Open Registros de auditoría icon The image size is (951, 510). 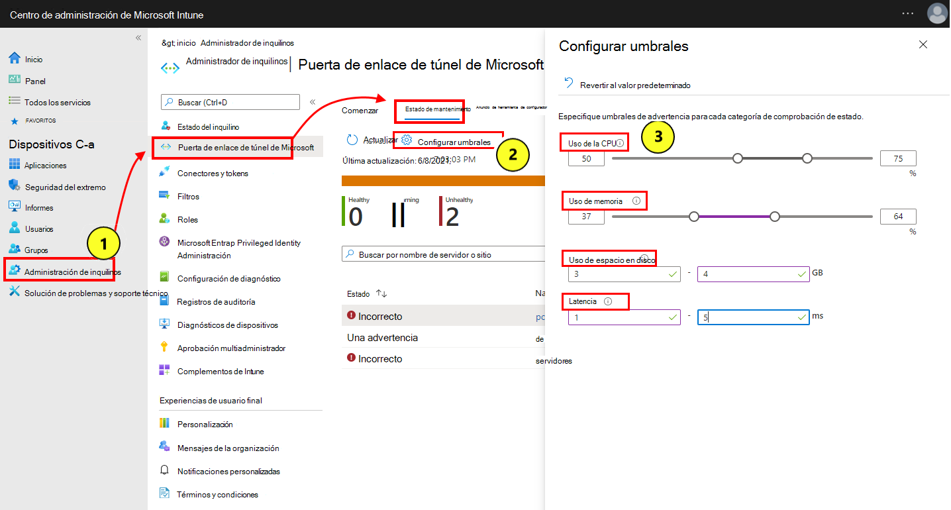coord(165,301)
